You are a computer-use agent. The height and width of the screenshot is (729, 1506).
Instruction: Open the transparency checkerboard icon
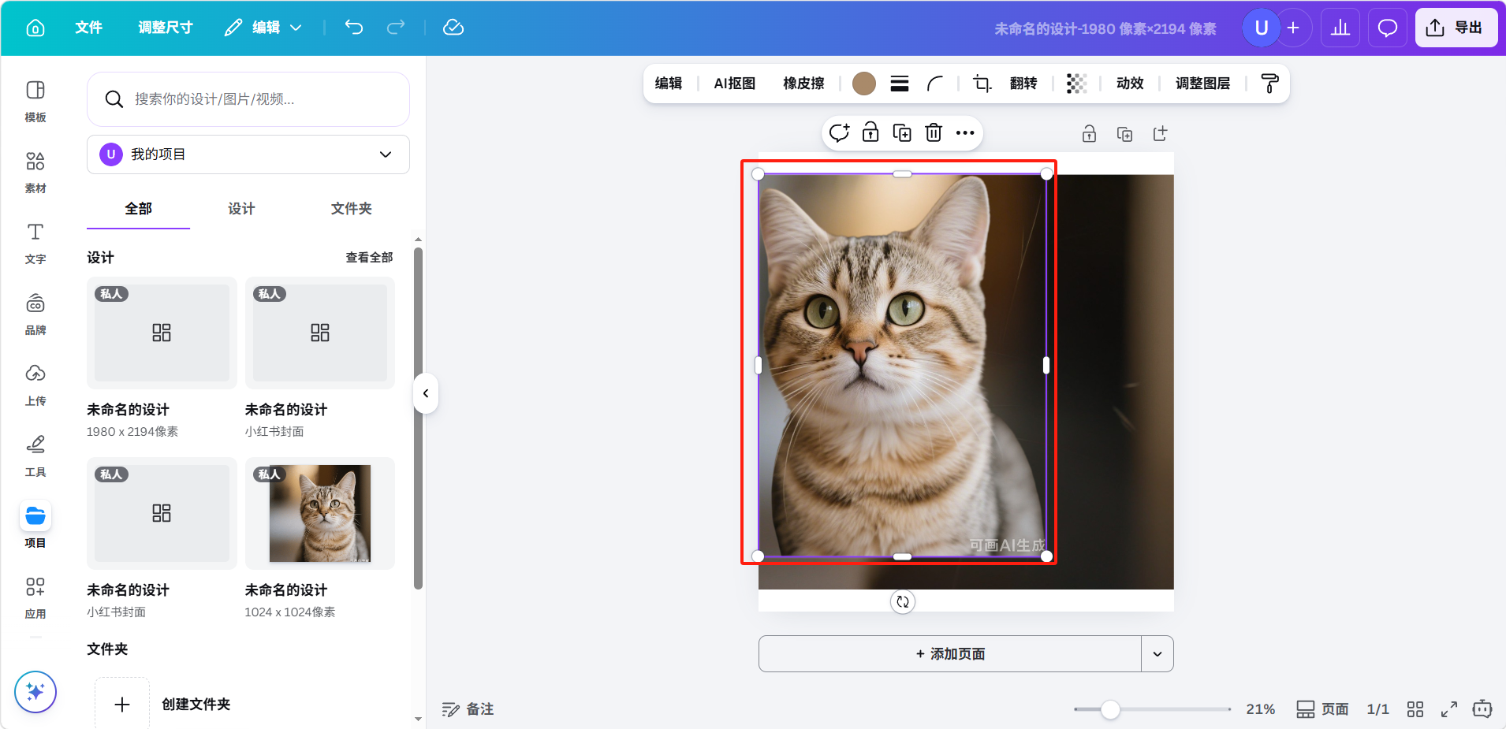point(1076,84)
